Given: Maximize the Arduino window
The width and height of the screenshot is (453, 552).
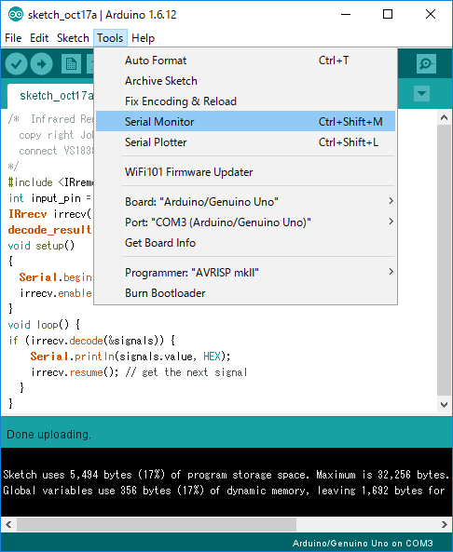Looking at the screenshot, I should coord(388,15).
